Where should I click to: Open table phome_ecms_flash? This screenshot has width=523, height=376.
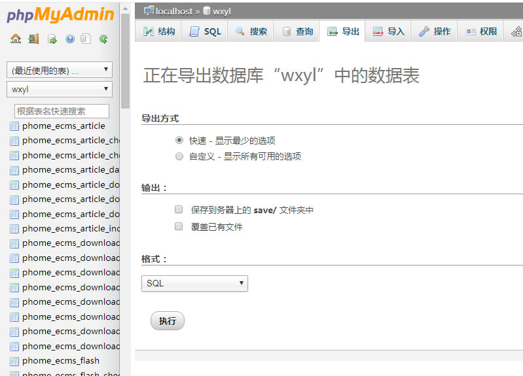[x=61, y=361]
